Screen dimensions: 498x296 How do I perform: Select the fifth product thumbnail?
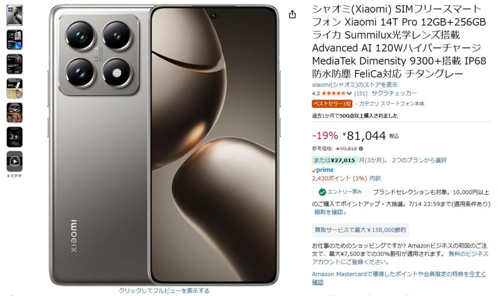tap(15, 113)
